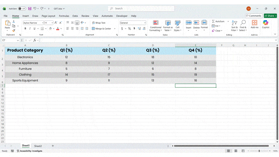
Task: Increase decimal places
Action: (139, 29)
